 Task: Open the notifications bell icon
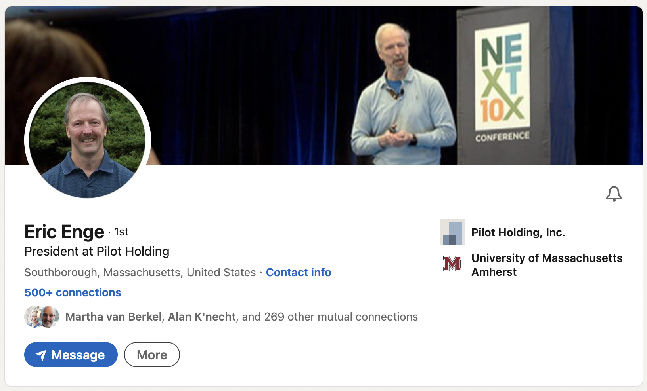click(x=614, y=194)
